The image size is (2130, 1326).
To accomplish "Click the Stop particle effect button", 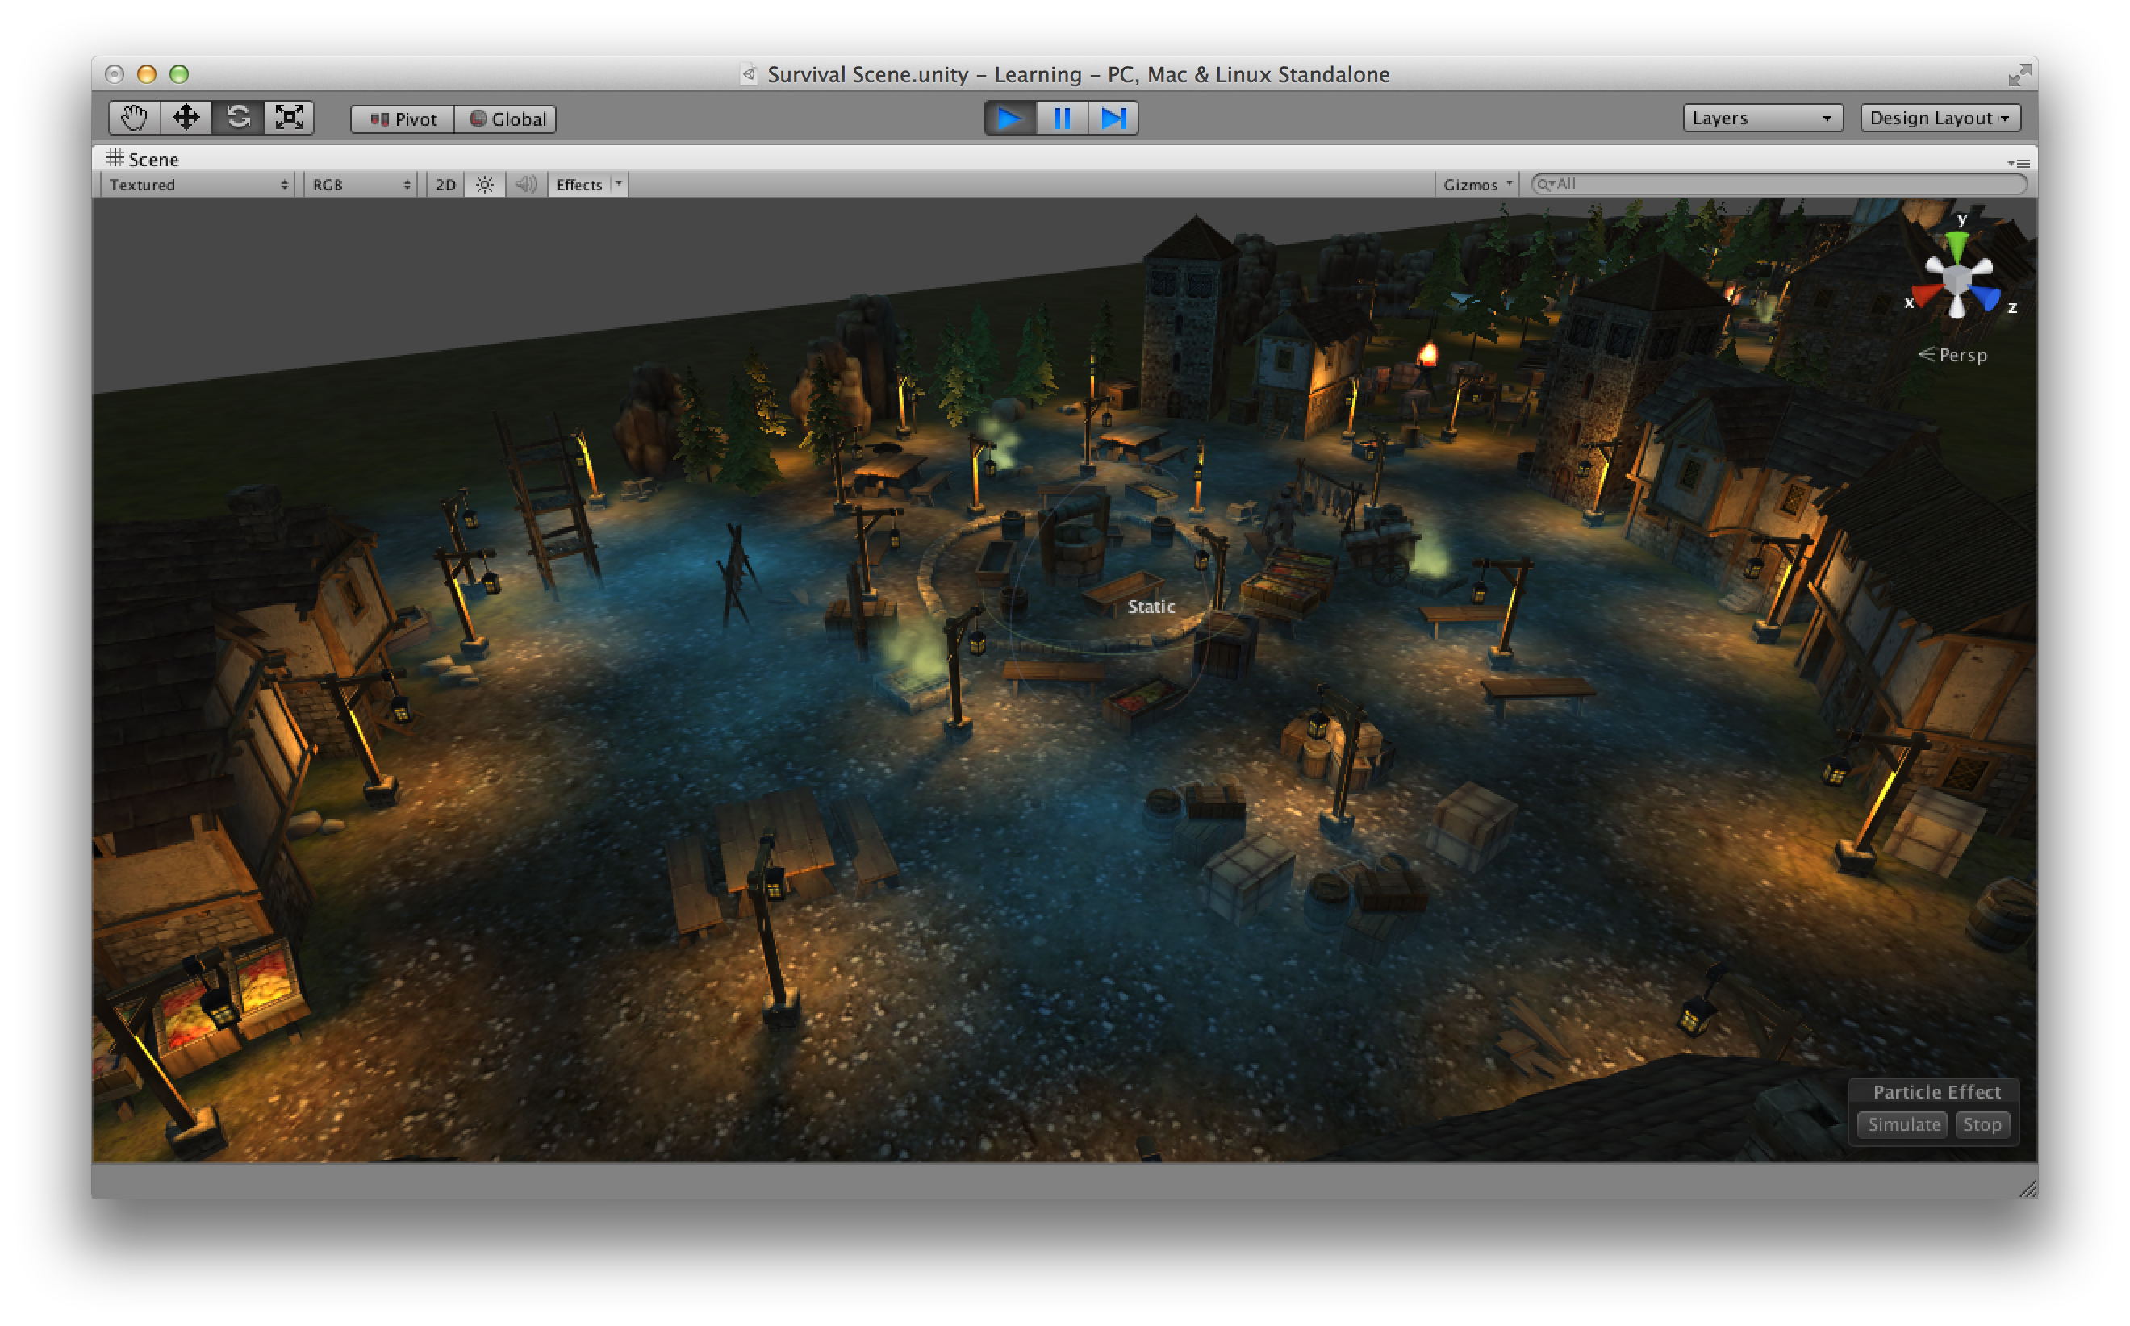I will [1986, 1126].
